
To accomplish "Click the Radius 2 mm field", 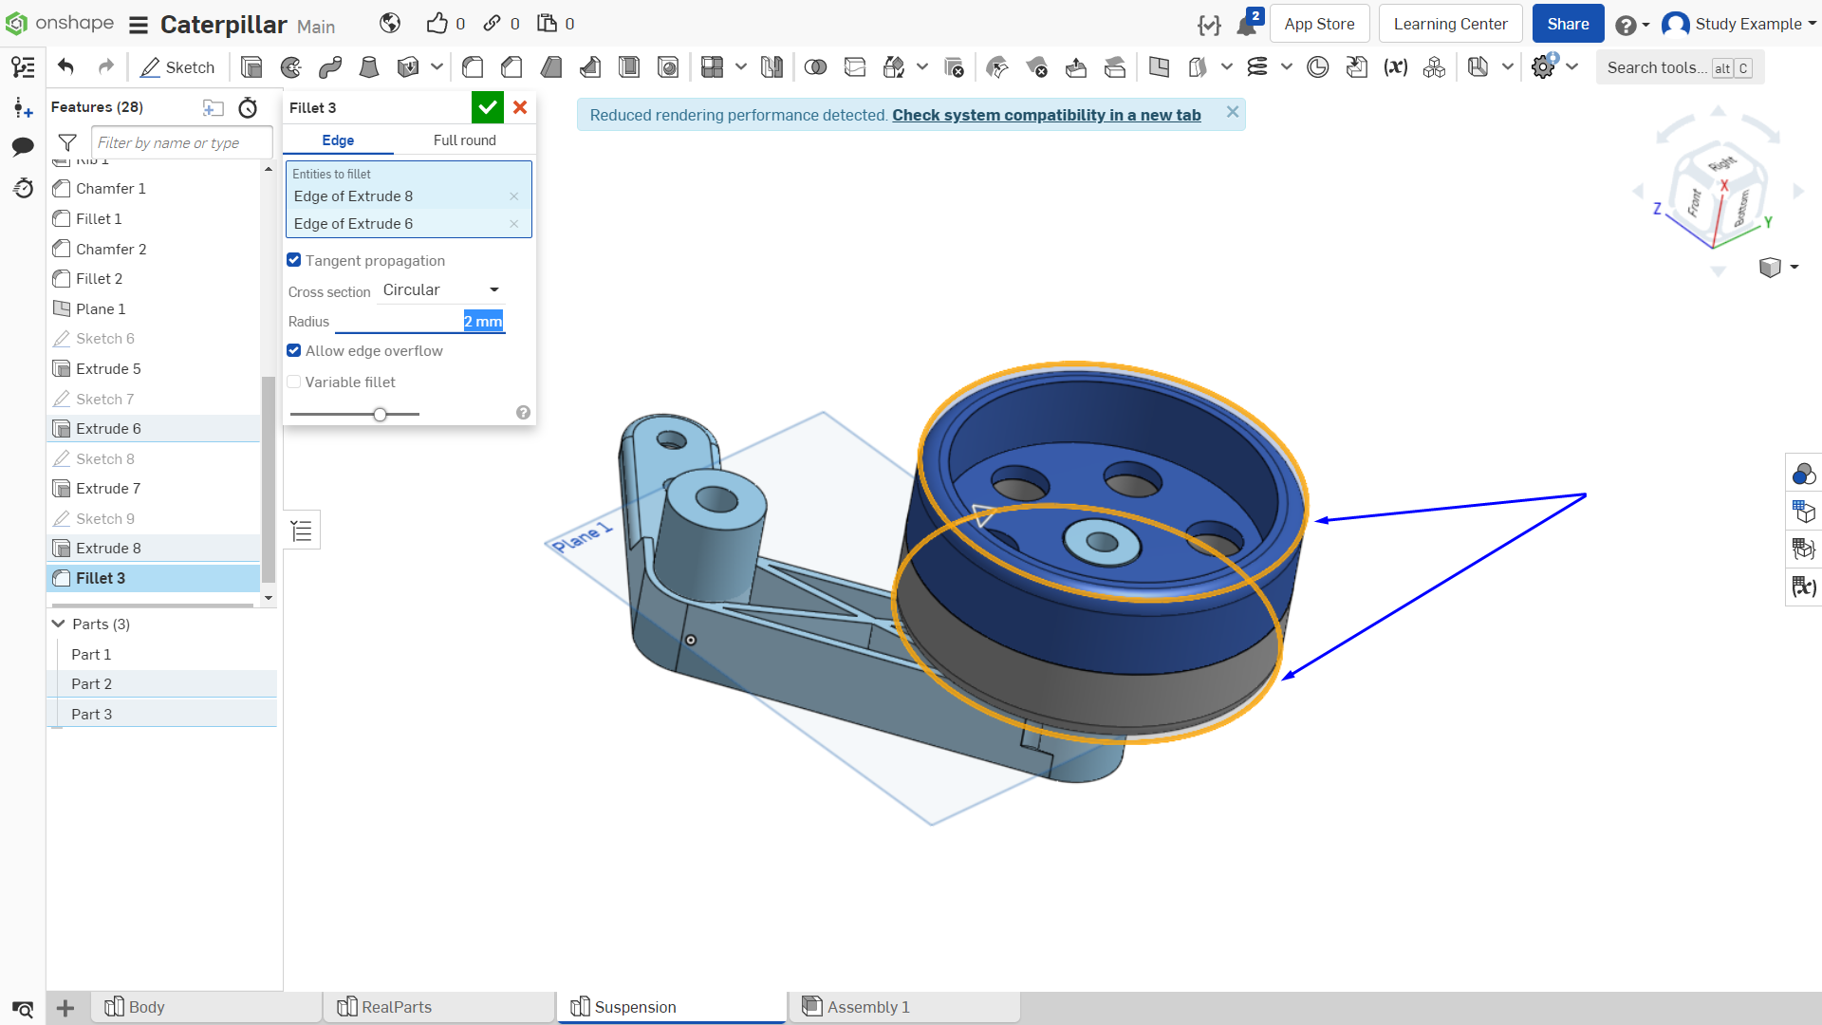I will tap(420, 321).
